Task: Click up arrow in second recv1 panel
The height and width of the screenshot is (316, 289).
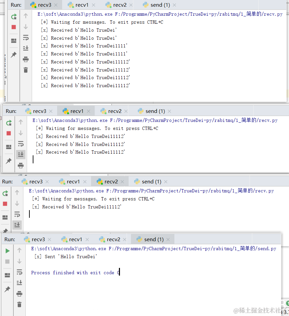Action: (21, 122)
